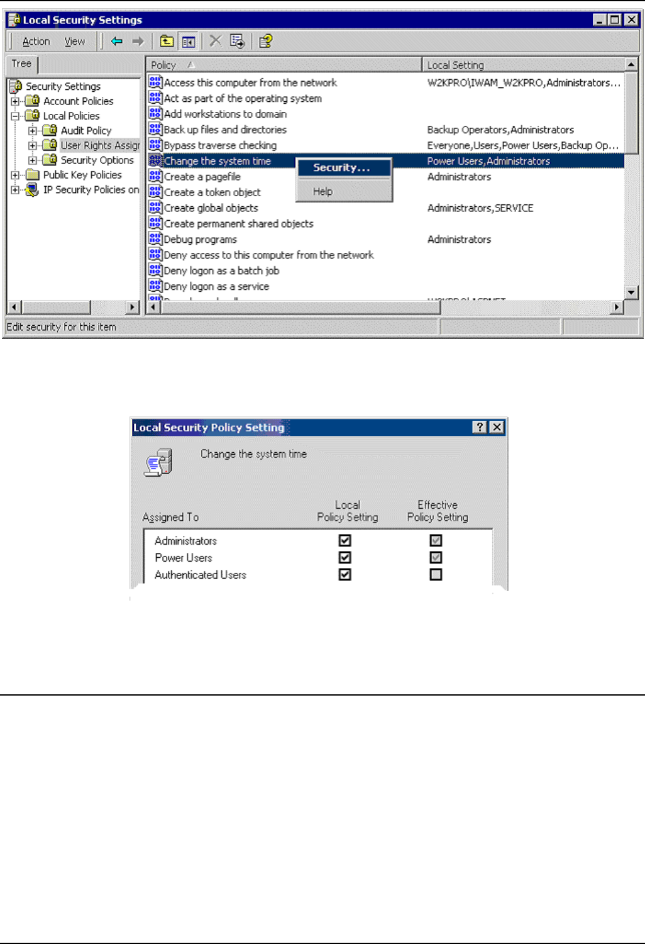
Task: Expand the Public Key Policies node
Action: [15, 175]
